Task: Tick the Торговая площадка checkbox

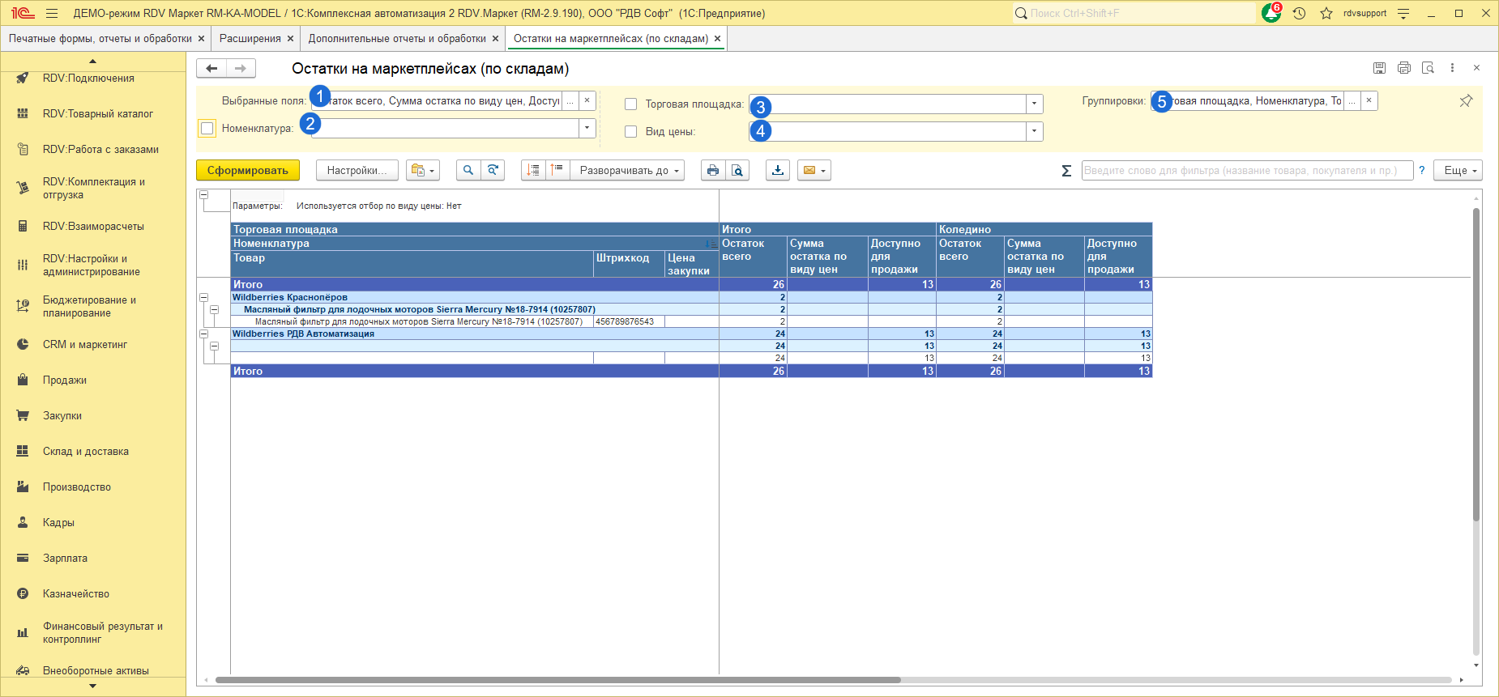Action: 630,104
